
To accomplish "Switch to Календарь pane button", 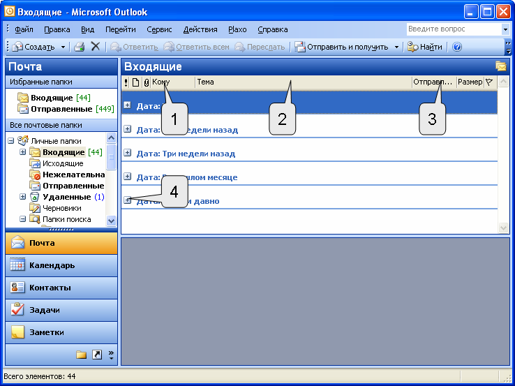I will pyautogui.click(x=61, y=265).
